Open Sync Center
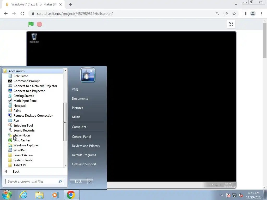Screen dimensions: 267x200 click(22, 140)
